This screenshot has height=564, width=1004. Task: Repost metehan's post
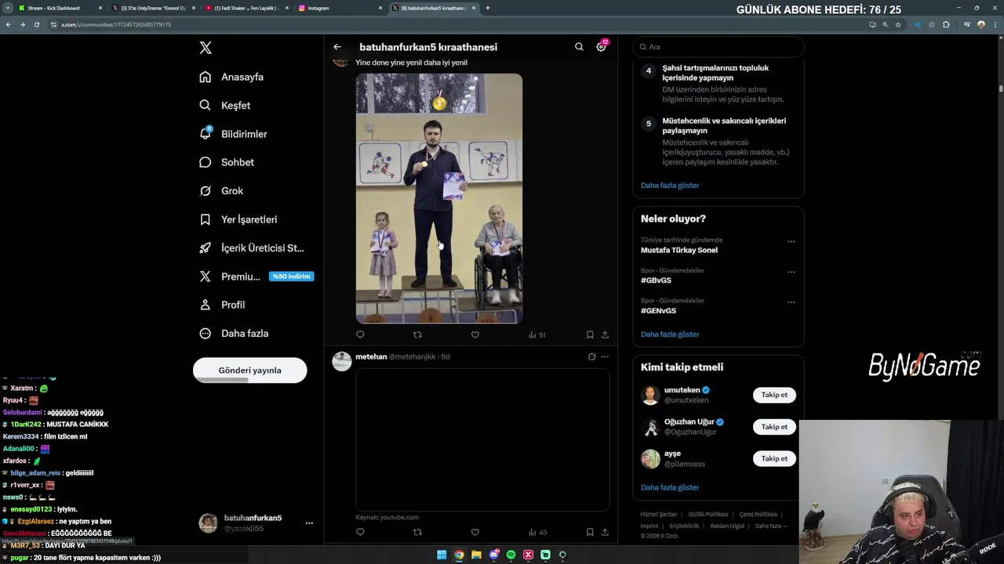(x=417, y=532)
